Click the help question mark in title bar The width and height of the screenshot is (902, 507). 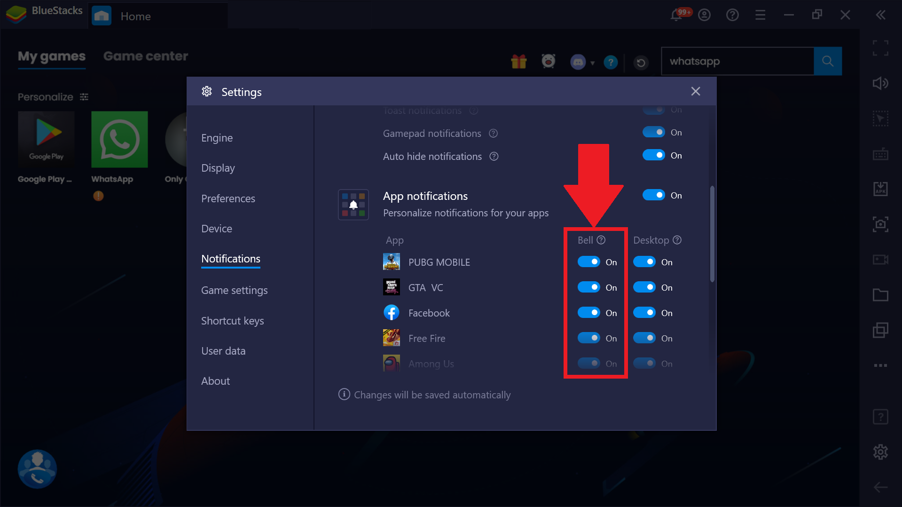click(x=732, y=15)
